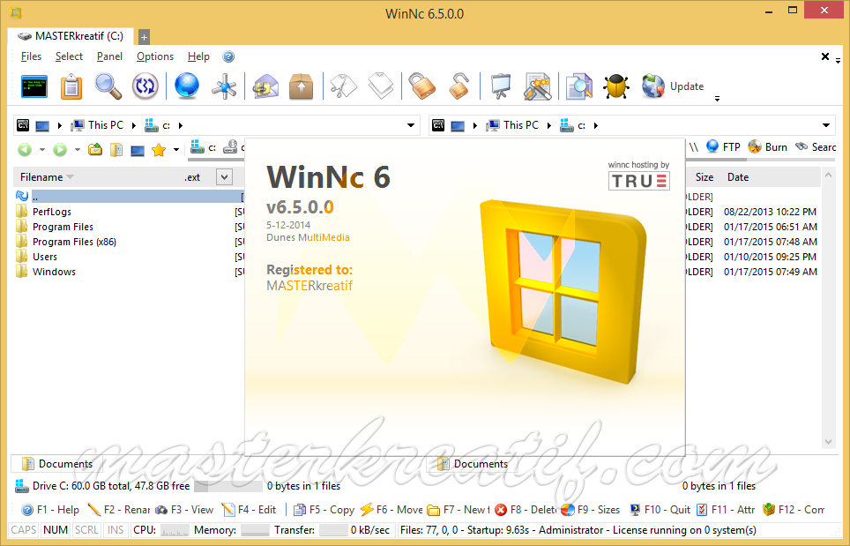Click the yellow bug report icon
Image resolution: width=850 pixels, height=546 pixels.
[x=616, y=86]
